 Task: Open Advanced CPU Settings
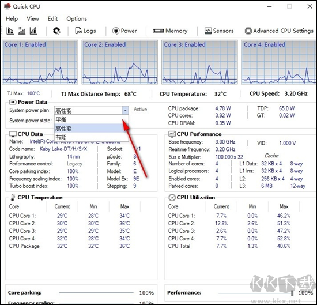click(279, 31)
